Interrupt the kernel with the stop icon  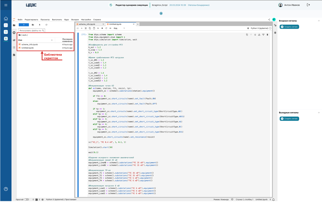(x=102, y=28)
